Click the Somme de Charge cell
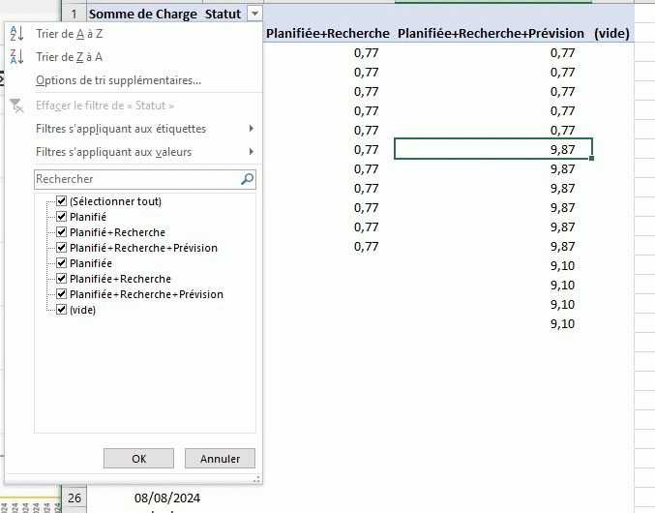The image size is (655, 513). 142,14
